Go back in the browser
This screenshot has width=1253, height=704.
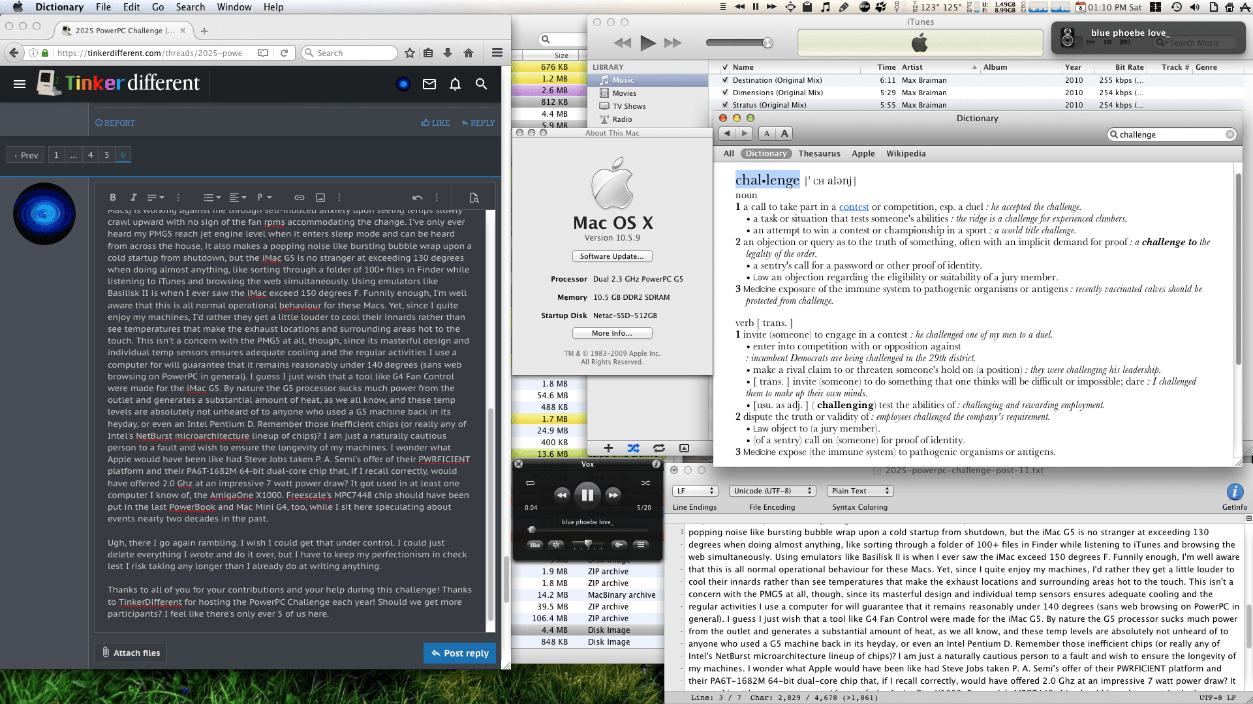click(13, 53)
